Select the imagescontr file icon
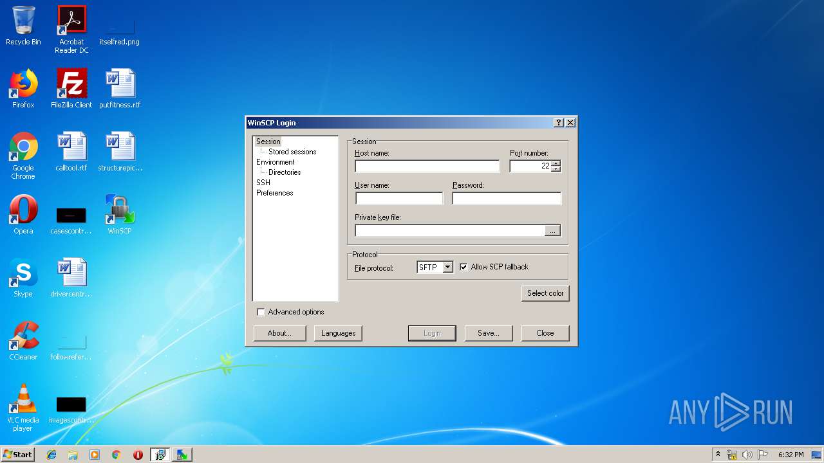 tap(71, 410)
